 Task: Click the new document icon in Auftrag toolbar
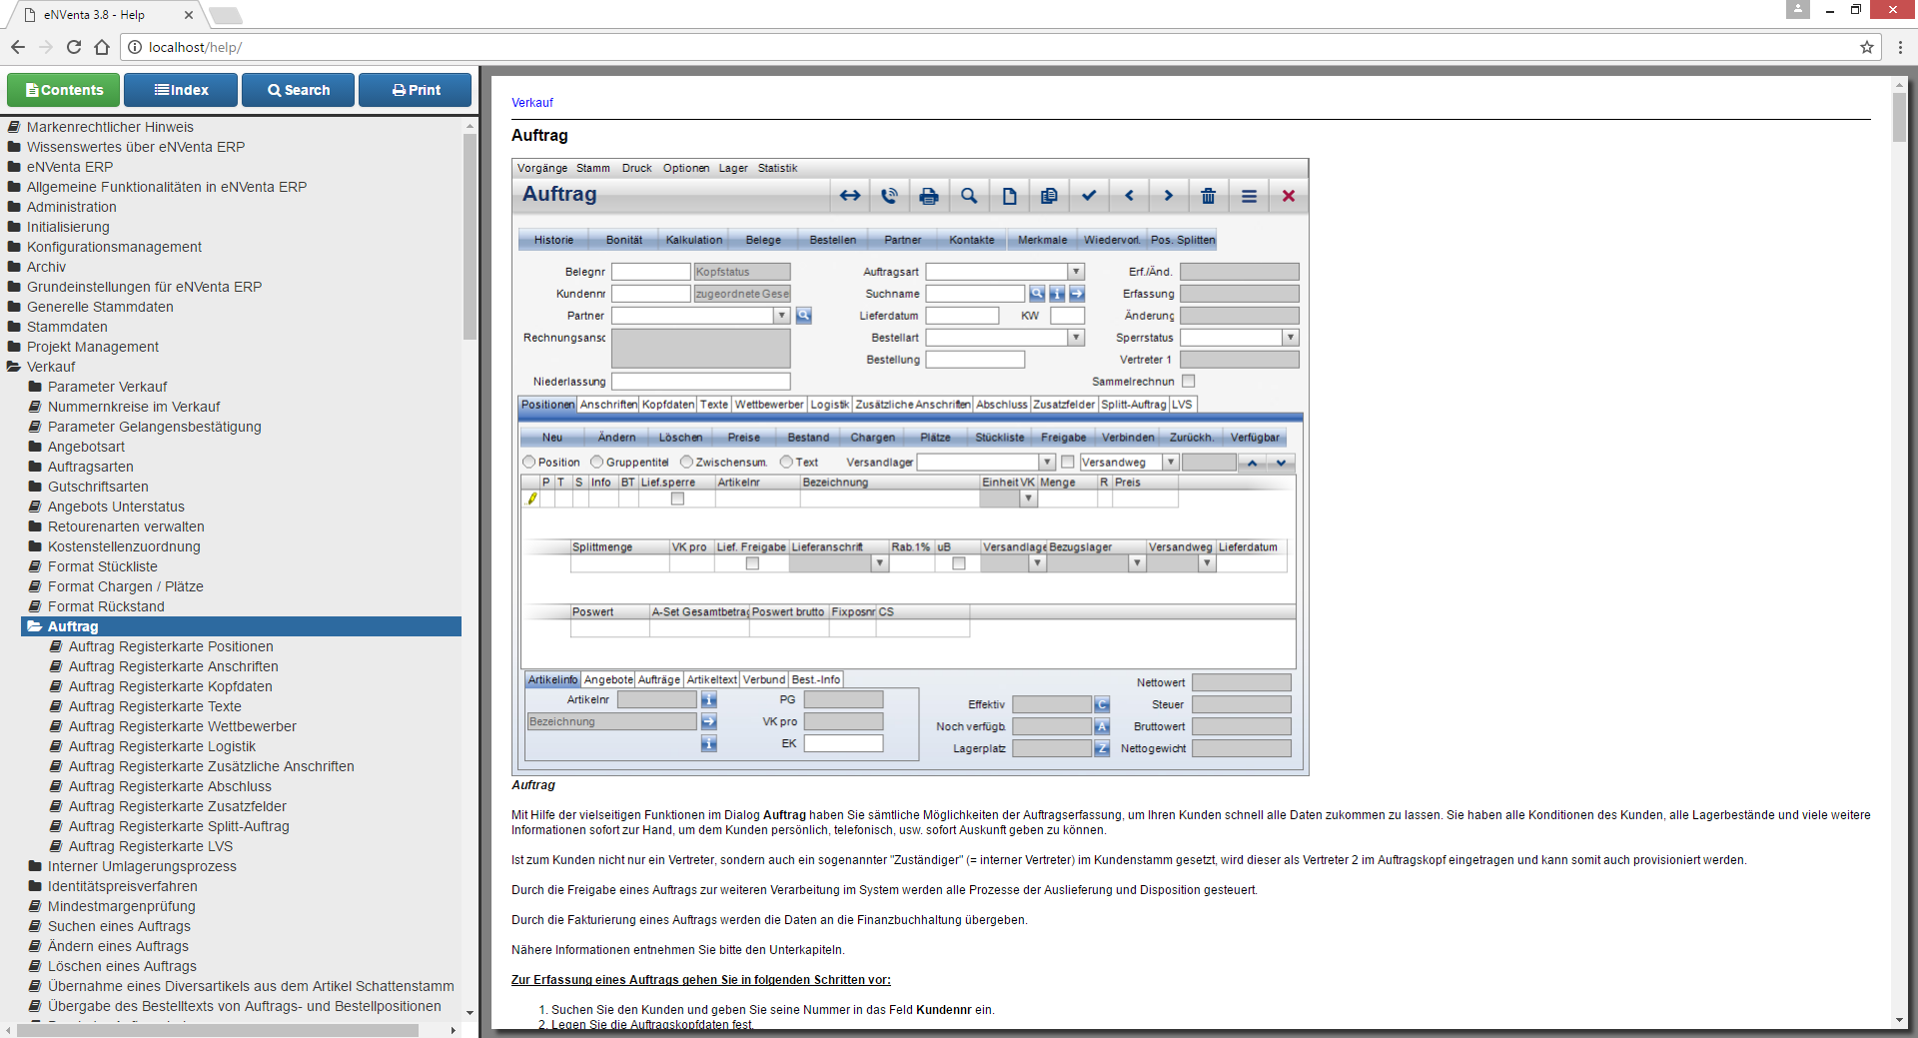pyautogui.click(x=1009, y=196)
